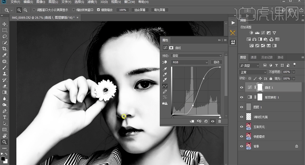Hide the 背景 layer
The image size is (305, 165).
coord(242,146)
